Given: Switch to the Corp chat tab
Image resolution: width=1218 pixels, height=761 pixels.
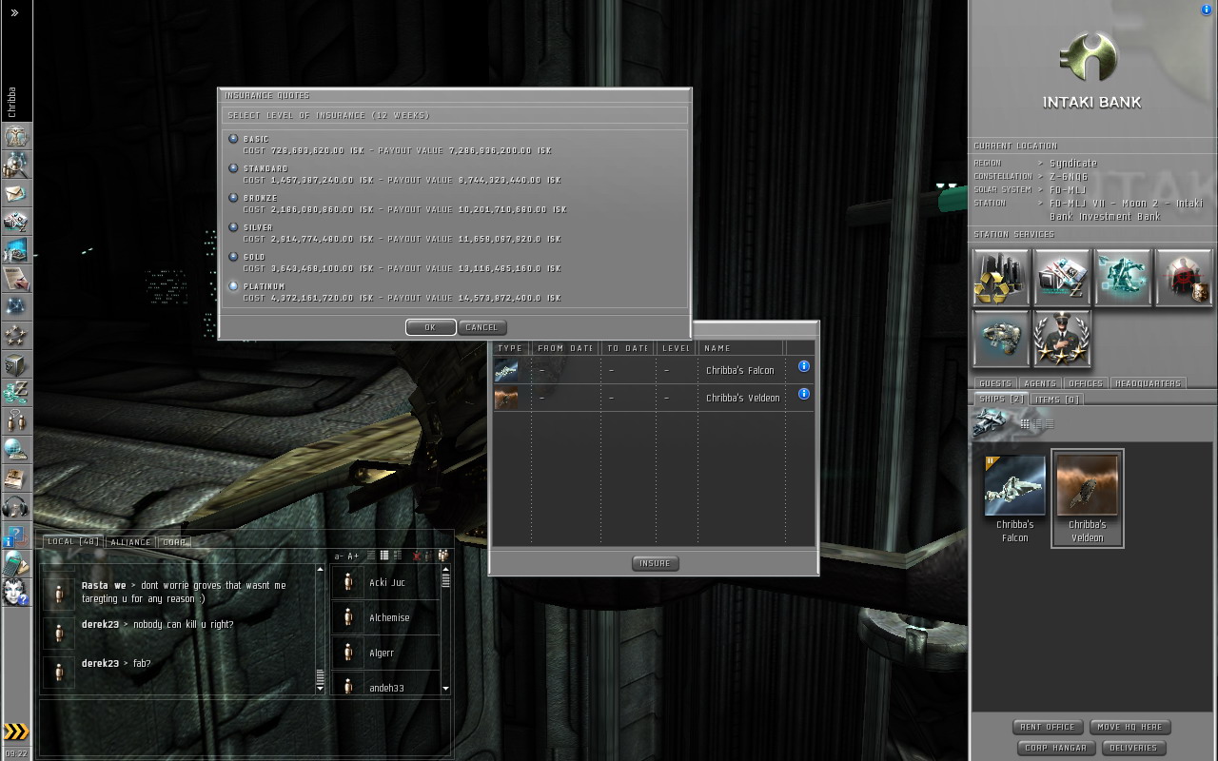Looking at the screenshot, I should pyautogui.click(x=174, y=542).
